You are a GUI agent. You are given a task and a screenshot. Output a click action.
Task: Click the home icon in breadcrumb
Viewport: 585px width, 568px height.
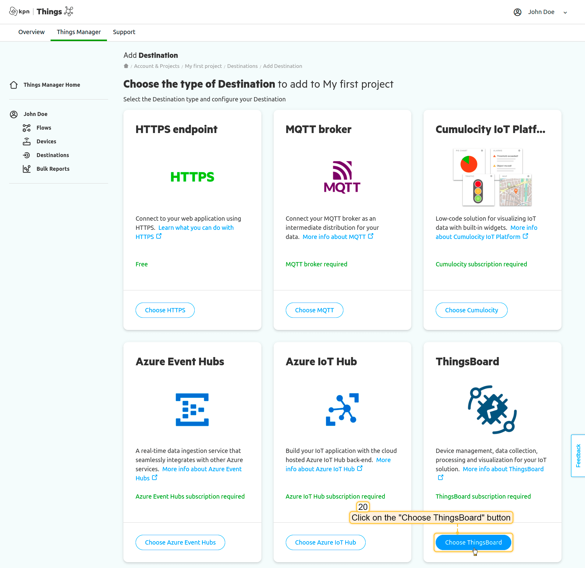126,66
